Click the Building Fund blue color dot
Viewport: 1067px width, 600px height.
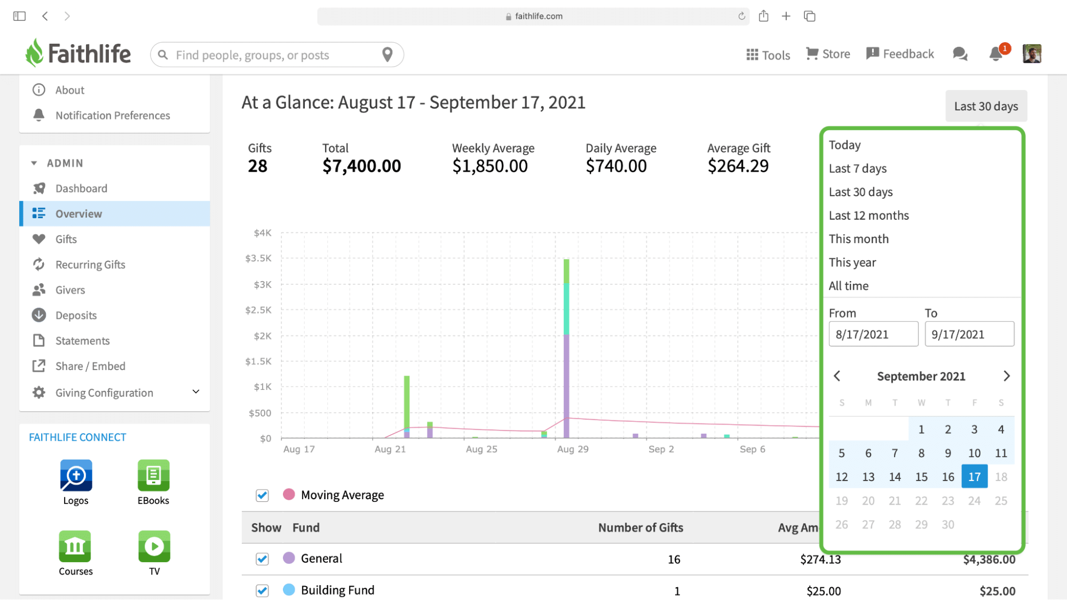[x=289, y=589]
